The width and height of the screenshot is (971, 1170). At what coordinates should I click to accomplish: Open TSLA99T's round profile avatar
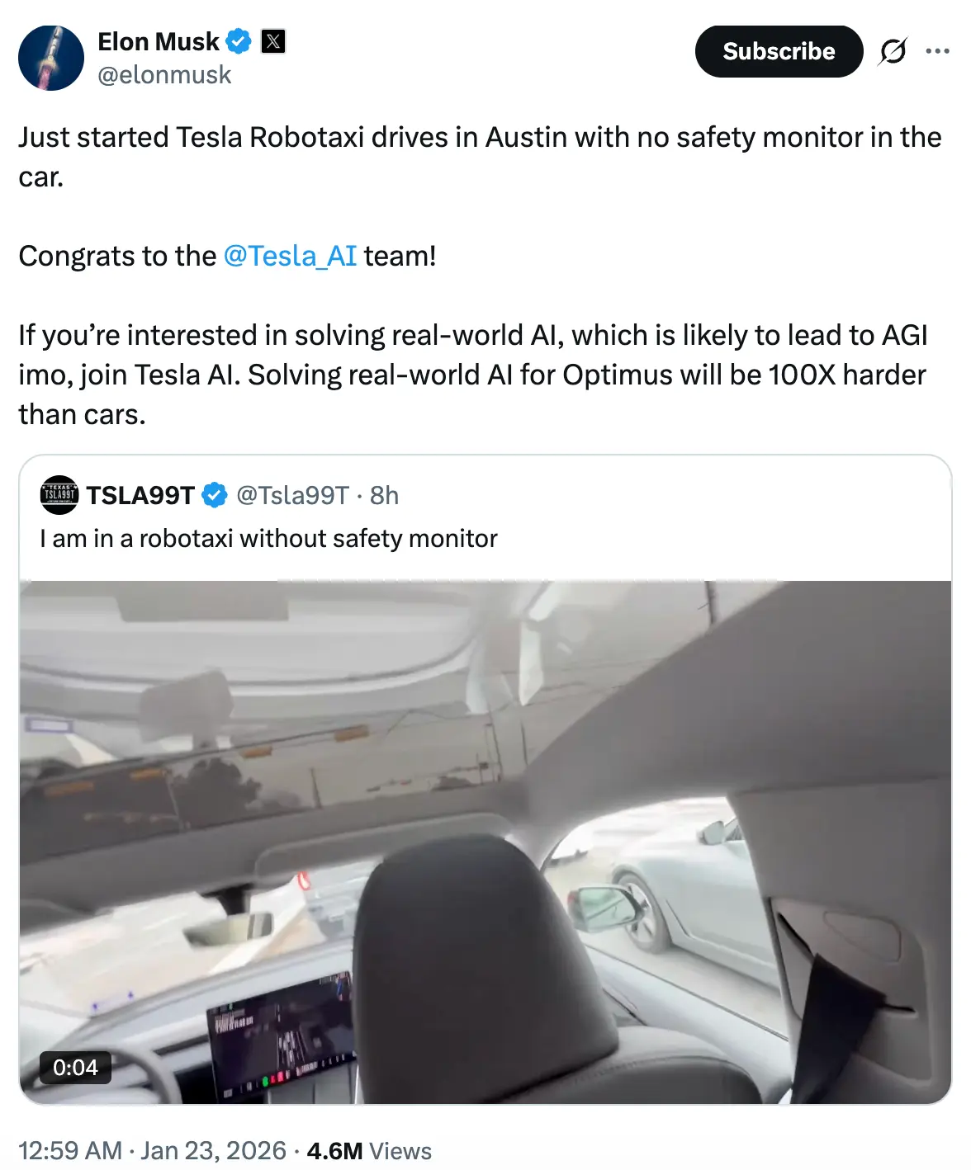coord(59,495)
